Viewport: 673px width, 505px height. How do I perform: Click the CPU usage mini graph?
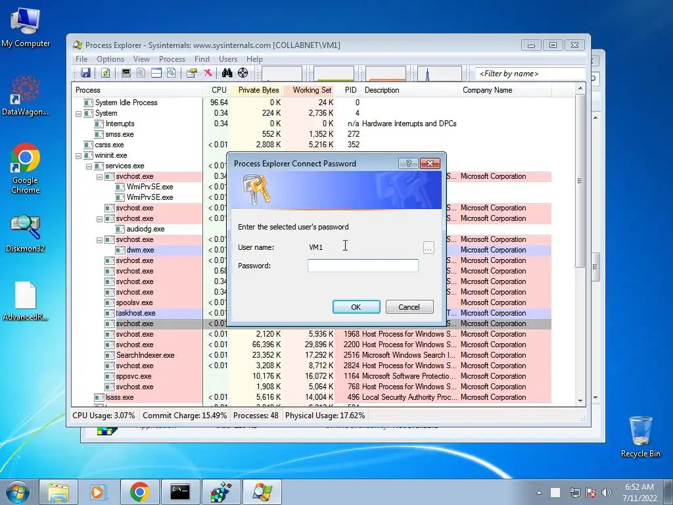(281, 74)
